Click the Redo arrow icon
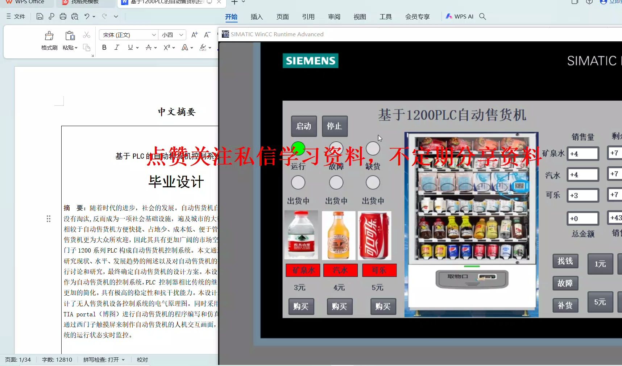This screenshot has height=366, width=622. 104,16
